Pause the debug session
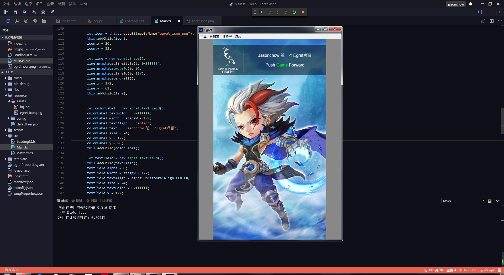504x275 pixels. [x=261, y=12]
